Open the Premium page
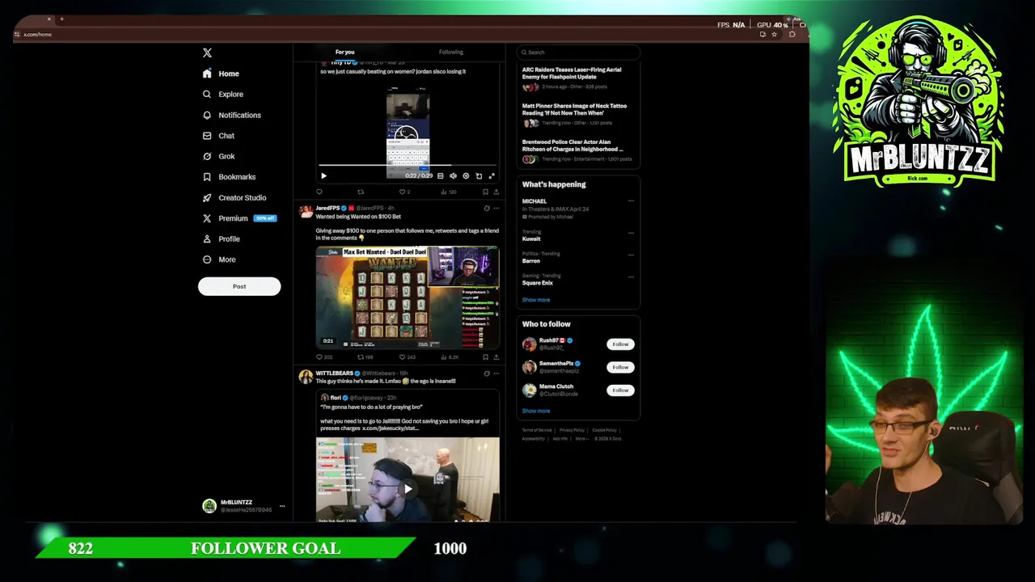 (x=239, y=218)
